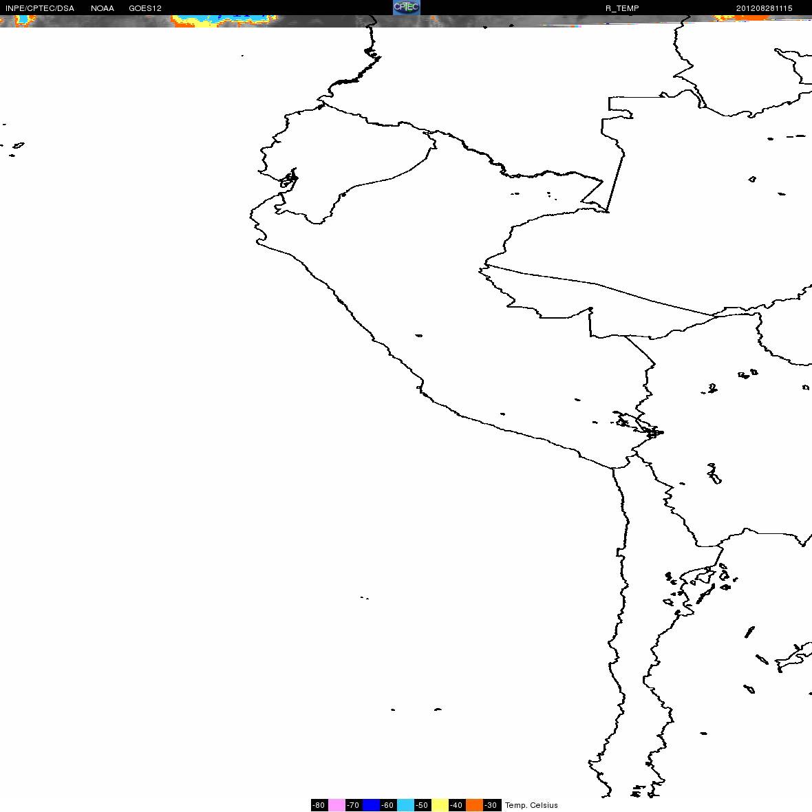Click the R_TEMP product label
Image resolution: width=812 pixels, height=812 pixels.
click(x=622, y=8)
